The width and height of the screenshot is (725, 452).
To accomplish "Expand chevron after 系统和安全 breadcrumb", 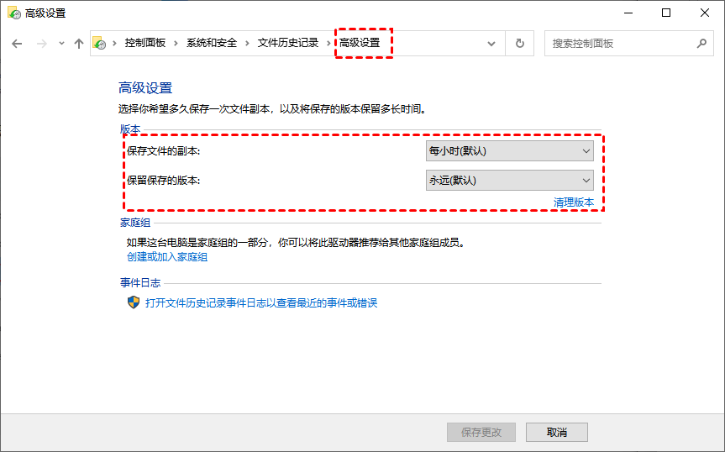I will 247,43.
